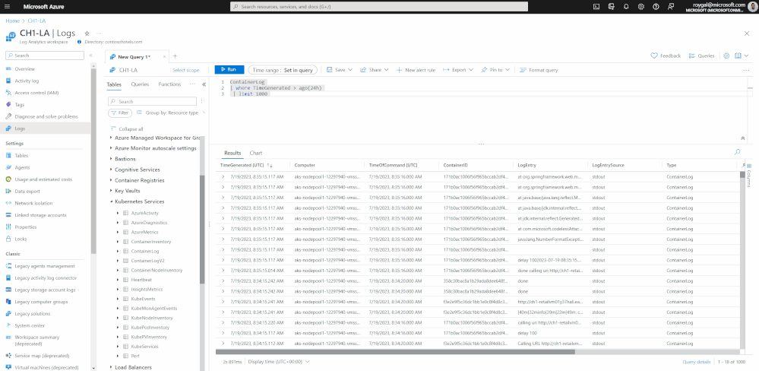Expand the Bastions group
The width and height of the screenshot is (759, 371).
tap(111, 159)
